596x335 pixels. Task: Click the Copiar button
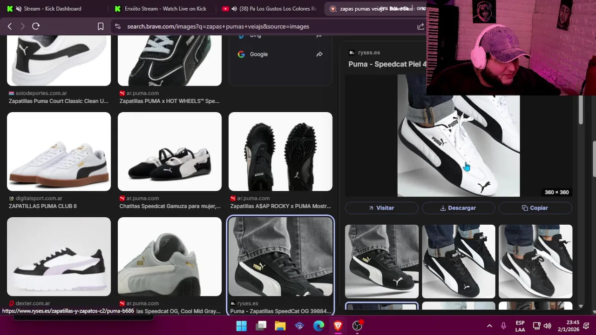pos(535,208)
